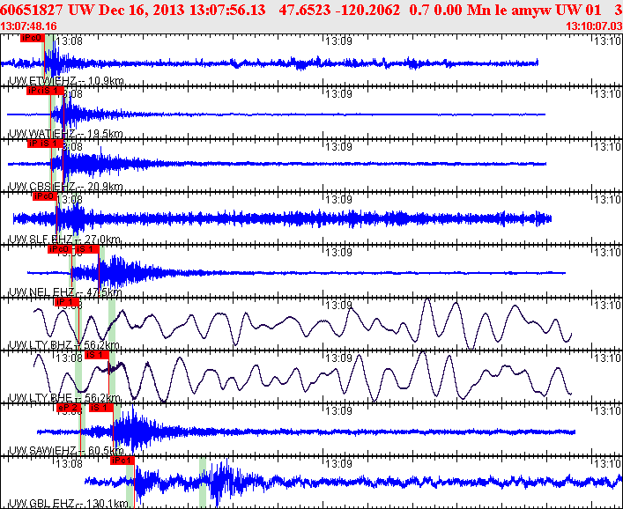Click the UW ETW EHZ 10.9km station label
The width and height of the screenshot is (623, 509).
(64, 81)
